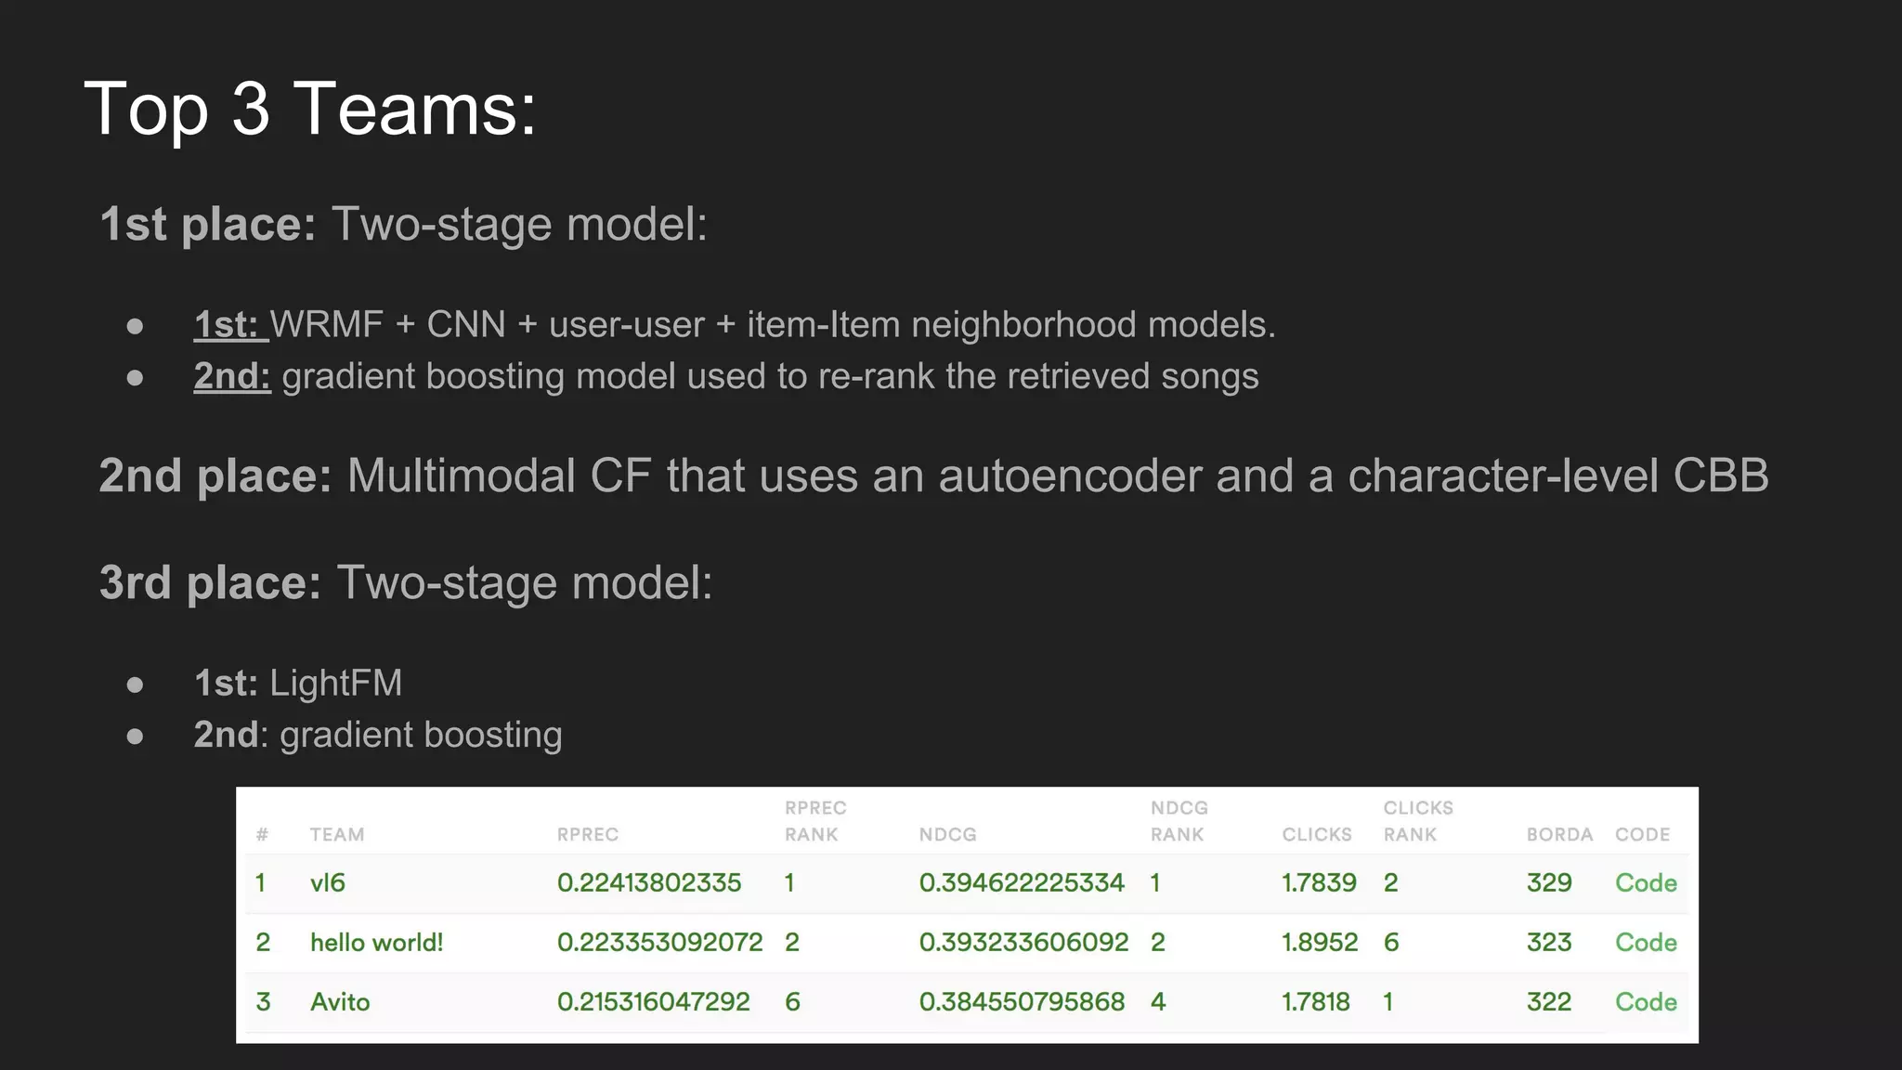Click the RPREC value 0.22413802335
The image size is (1902, 1070).
(x=648, y=882)
